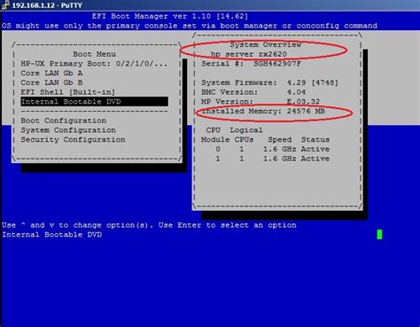Click the Status column header

[x=315, y=139]
